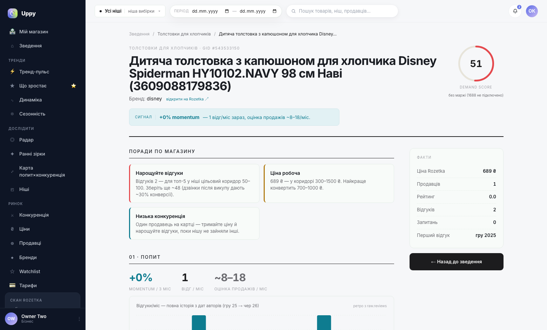Click the Конкуренція icon in sidebar
547x330 pixels.
click(x=12, y=215)
